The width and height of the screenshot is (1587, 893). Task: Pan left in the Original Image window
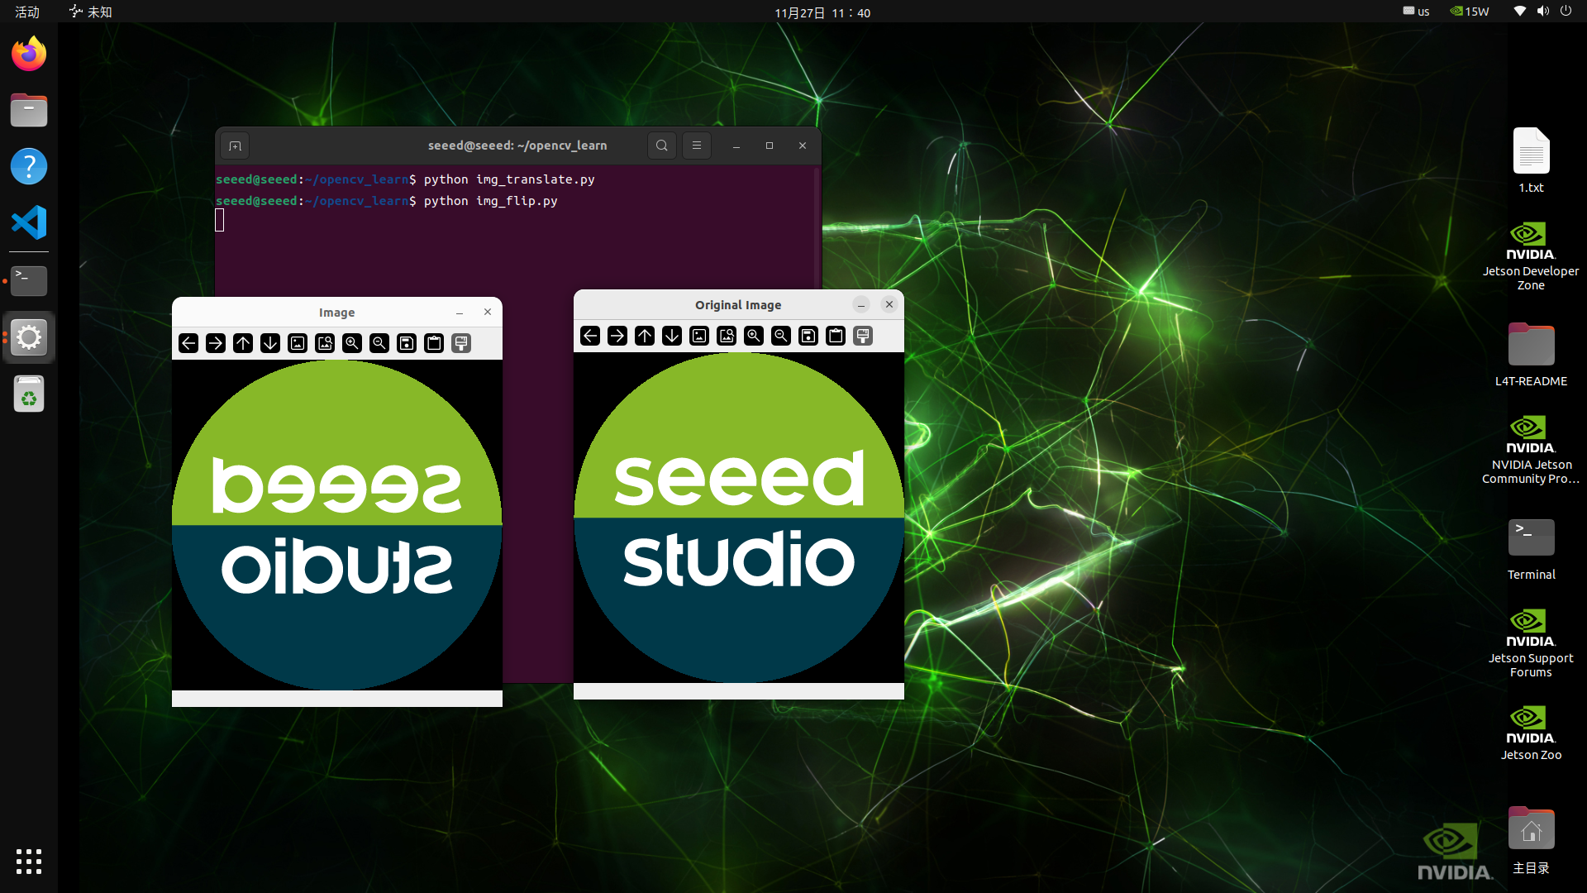coord(590,336)
